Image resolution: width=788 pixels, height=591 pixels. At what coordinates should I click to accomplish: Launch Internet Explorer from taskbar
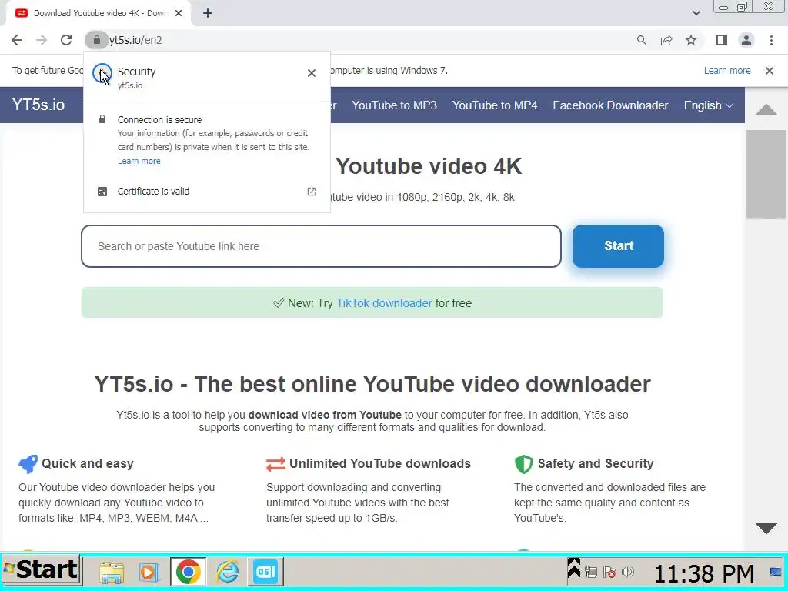[x=227, y=572]
